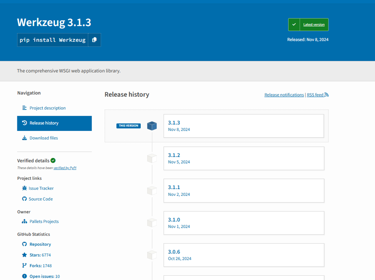Click the Release history section heading
Viewport: 375px width, 280px height.
point(127,94)
